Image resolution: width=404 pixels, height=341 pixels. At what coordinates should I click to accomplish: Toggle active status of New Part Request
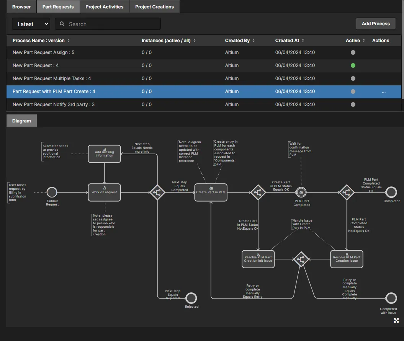(x=353, y=65)
